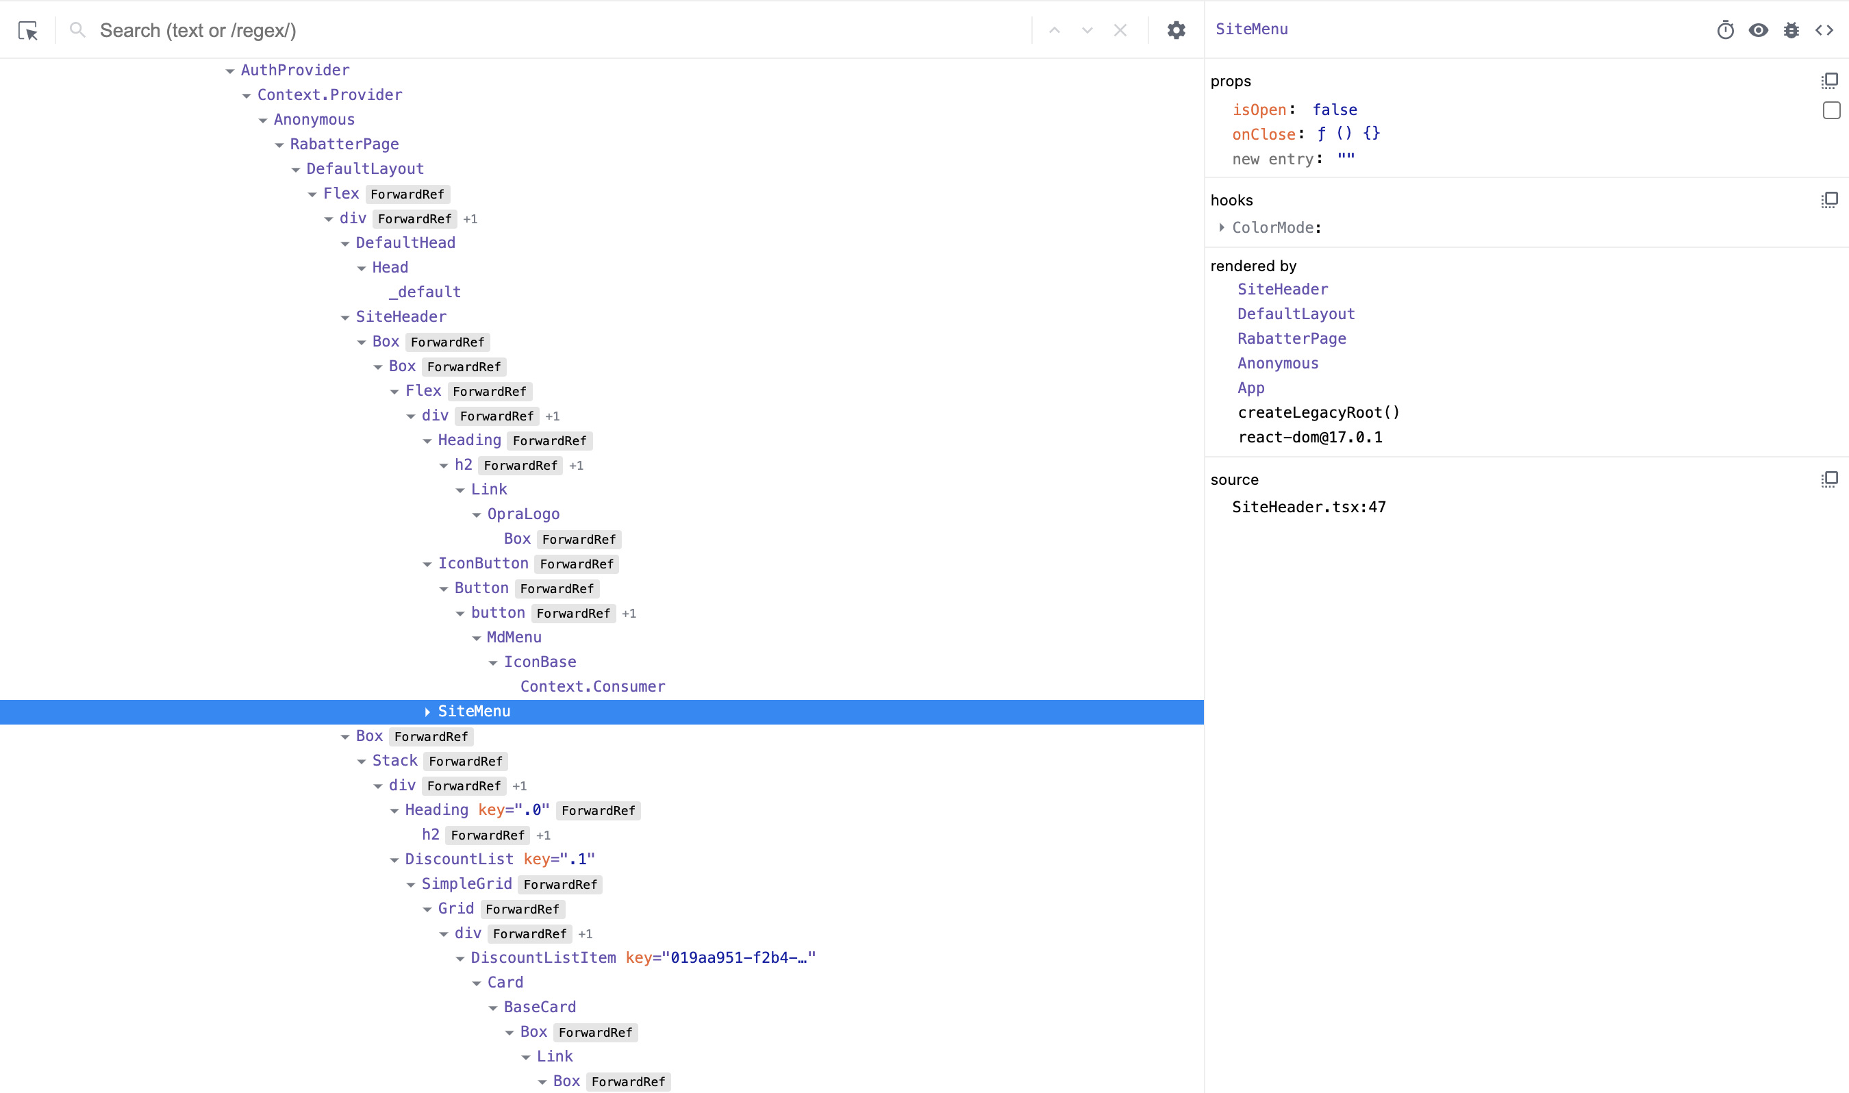Screen dimensions: 1849x1093
Task: Click the isOpen false value
Action: [x=1334, y=110]
